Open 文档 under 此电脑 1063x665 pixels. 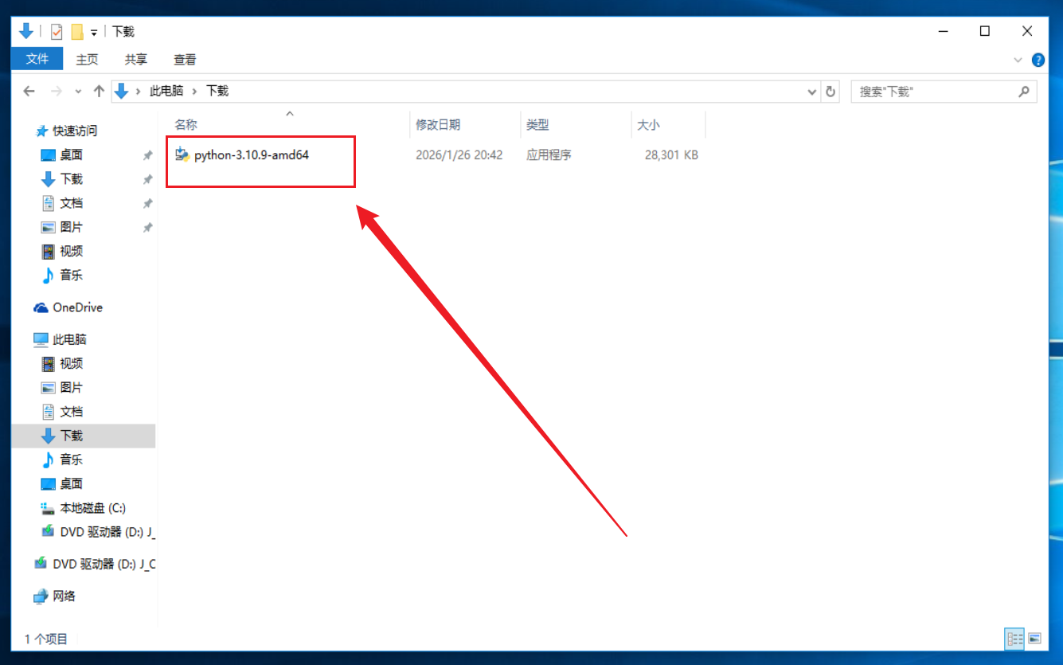click(x=72, y=411)
